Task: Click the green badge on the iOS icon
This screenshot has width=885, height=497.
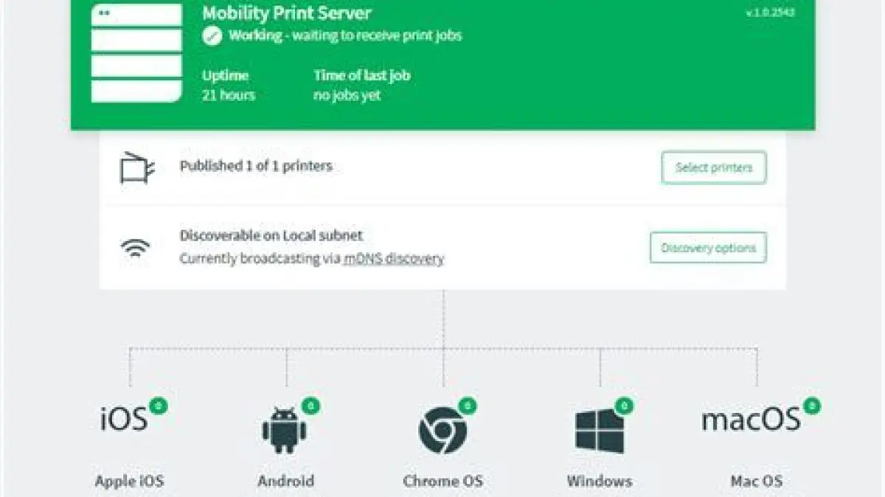Action: click(159, 405)
